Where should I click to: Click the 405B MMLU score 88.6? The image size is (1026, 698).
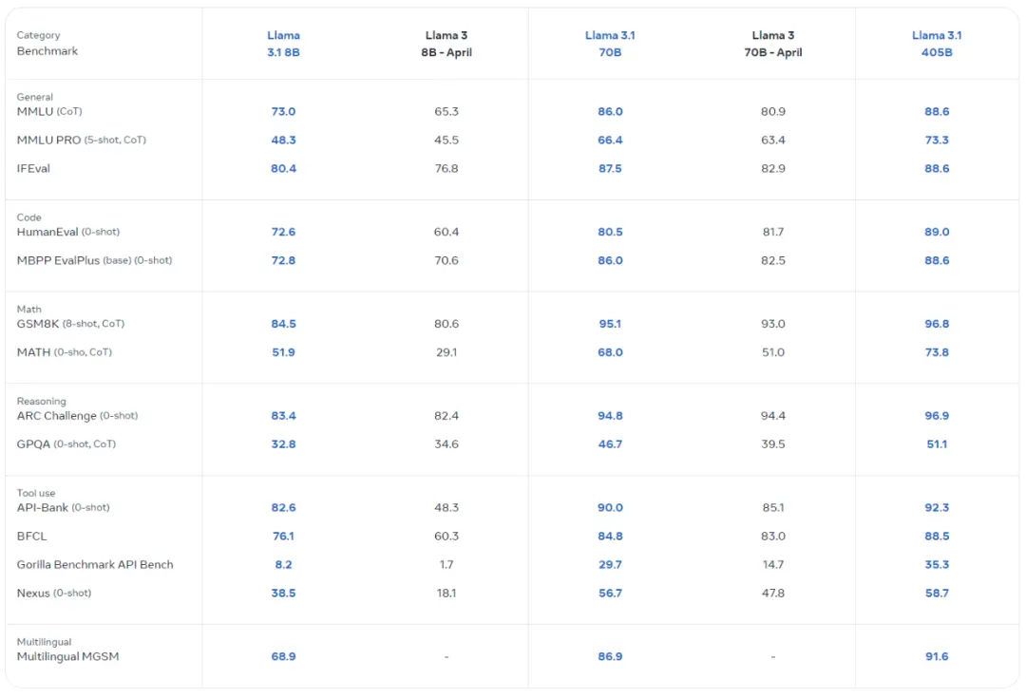(x=937, y=111)
